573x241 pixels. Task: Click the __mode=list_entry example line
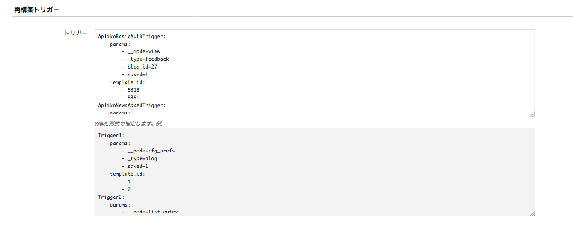[x=152, y=212]
